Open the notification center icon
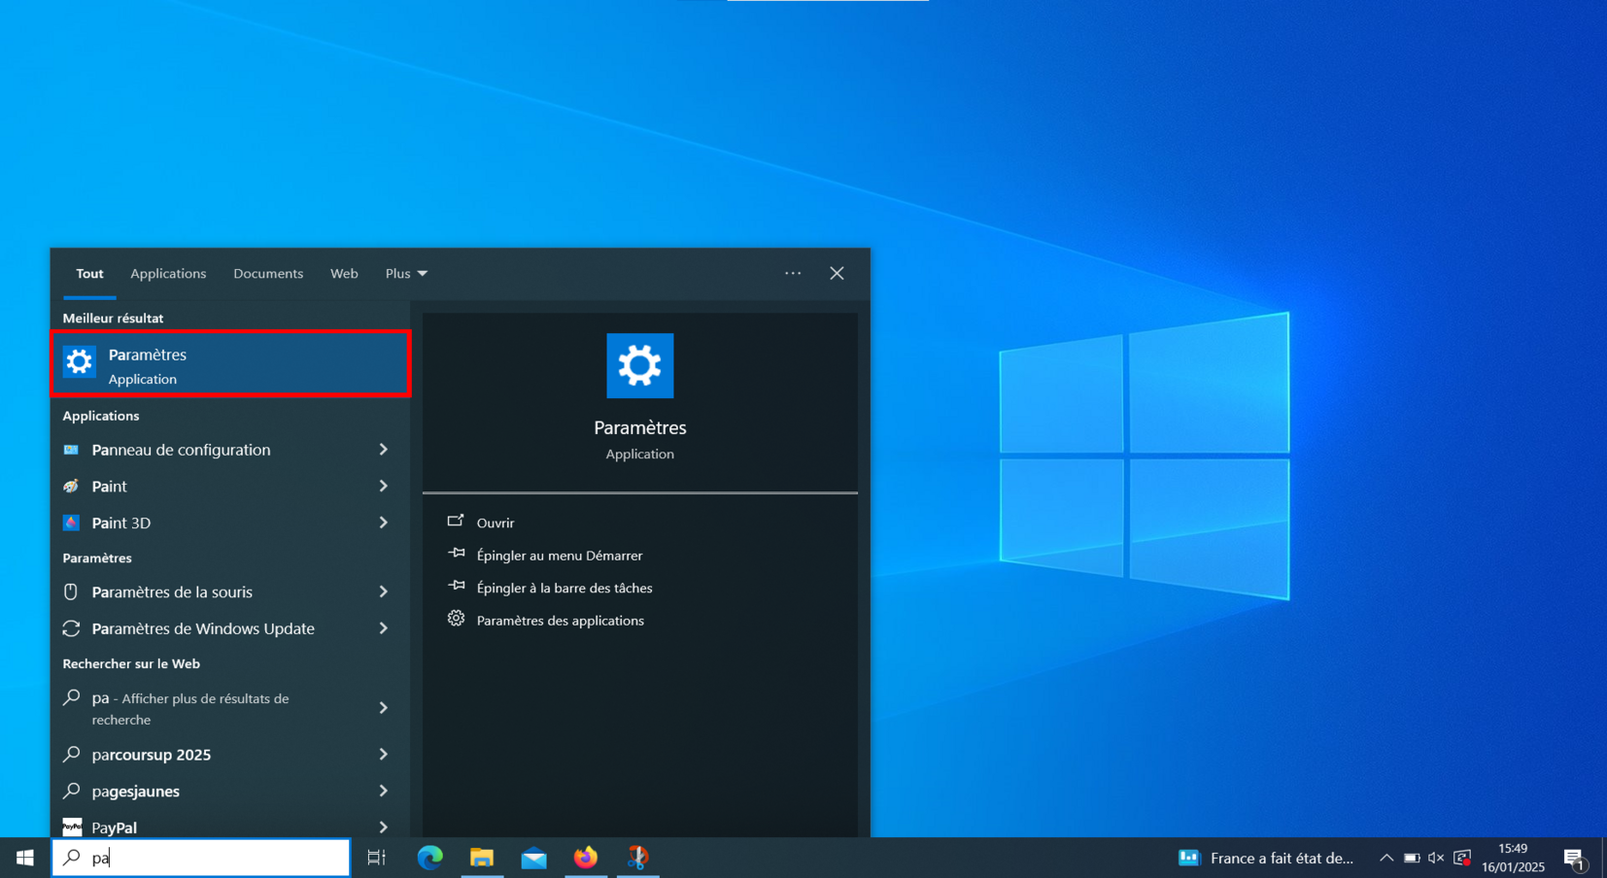 (1574, 858)
